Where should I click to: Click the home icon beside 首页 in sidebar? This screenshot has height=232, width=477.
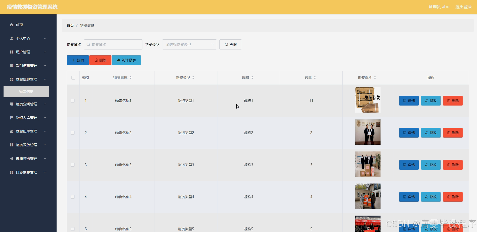(x=12, y=25)
